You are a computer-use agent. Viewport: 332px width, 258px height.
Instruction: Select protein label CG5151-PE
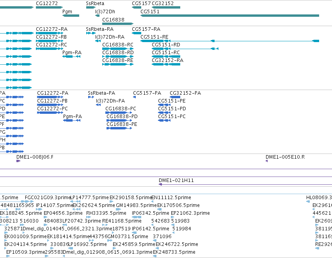point(172,101)
